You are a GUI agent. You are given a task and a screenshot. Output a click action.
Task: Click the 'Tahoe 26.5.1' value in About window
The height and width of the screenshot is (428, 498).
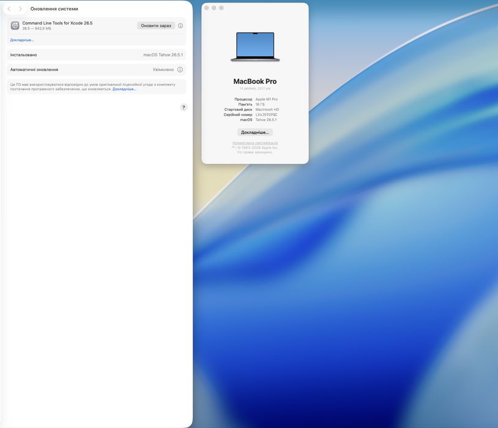pos(266,120)
